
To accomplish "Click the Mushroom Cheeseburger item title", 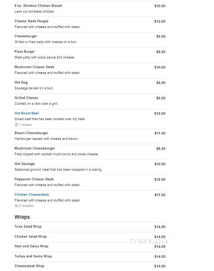I will pos(35,148).
